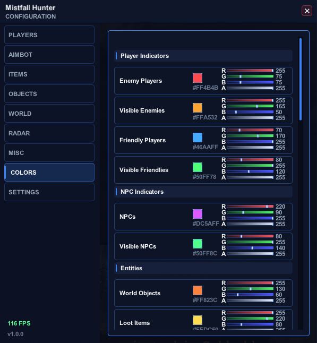The width and height of the screenshot is (317, 343).
Task: Click the Player Indicators section header
Action: [203, 56]
